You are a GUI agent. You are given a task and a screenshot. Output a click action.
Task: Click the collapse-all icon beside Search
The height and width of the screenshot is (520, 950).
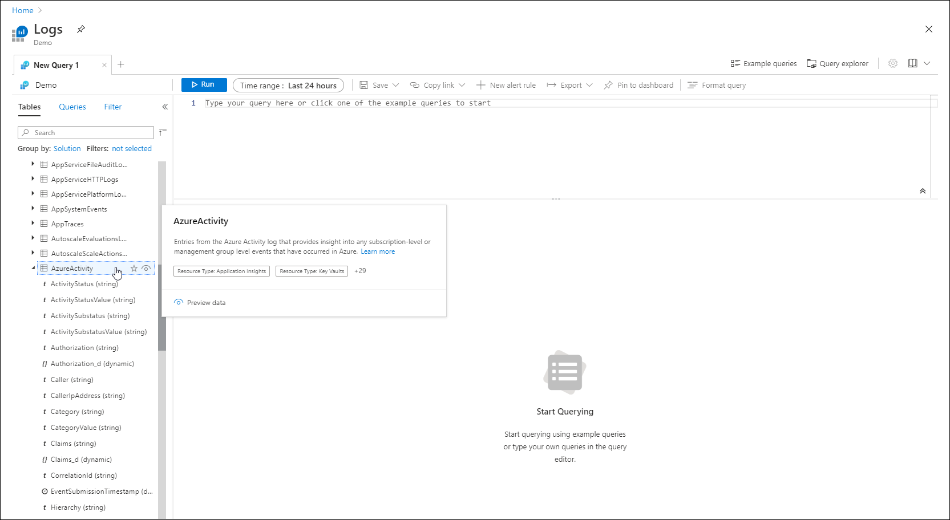163,132
